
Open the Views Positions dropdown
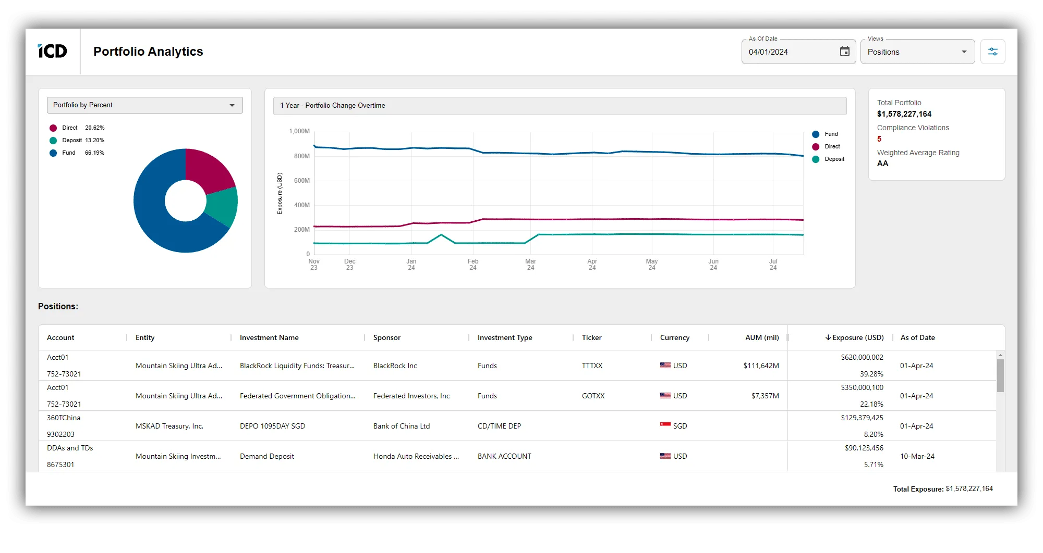(917, 52)
